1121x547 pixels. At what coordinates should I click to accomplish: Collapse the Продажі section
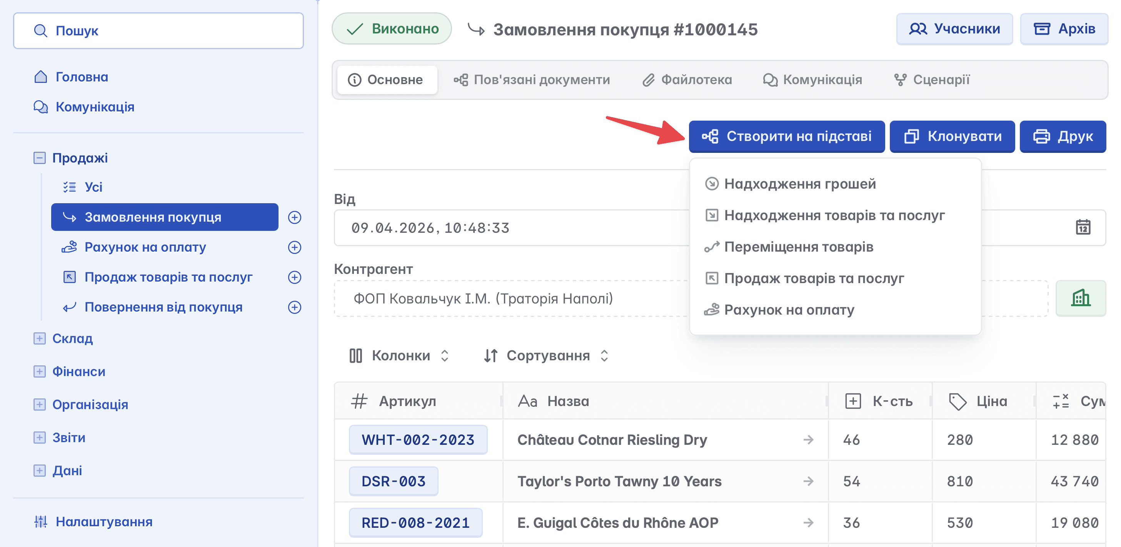tap(40, 158)
